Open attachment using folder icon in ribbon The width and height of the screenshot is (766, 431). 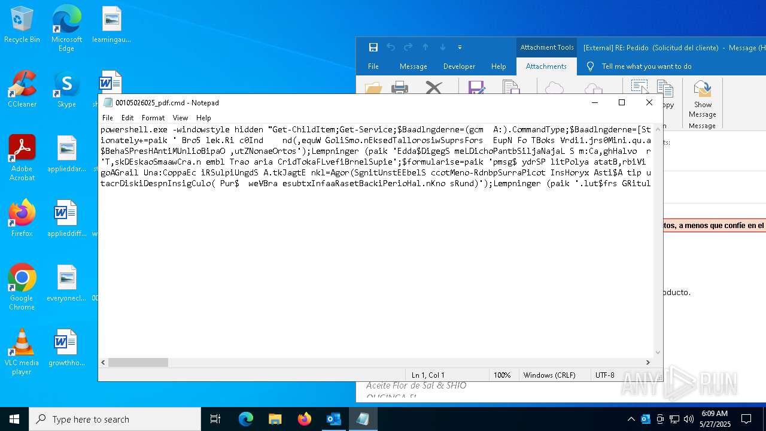pos(373,89)
